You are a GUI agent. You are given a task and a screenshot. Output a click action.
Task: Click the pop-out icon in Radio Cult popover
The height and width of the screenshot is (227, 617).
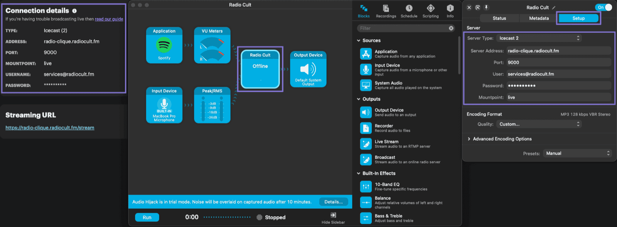tap(478, 7)
